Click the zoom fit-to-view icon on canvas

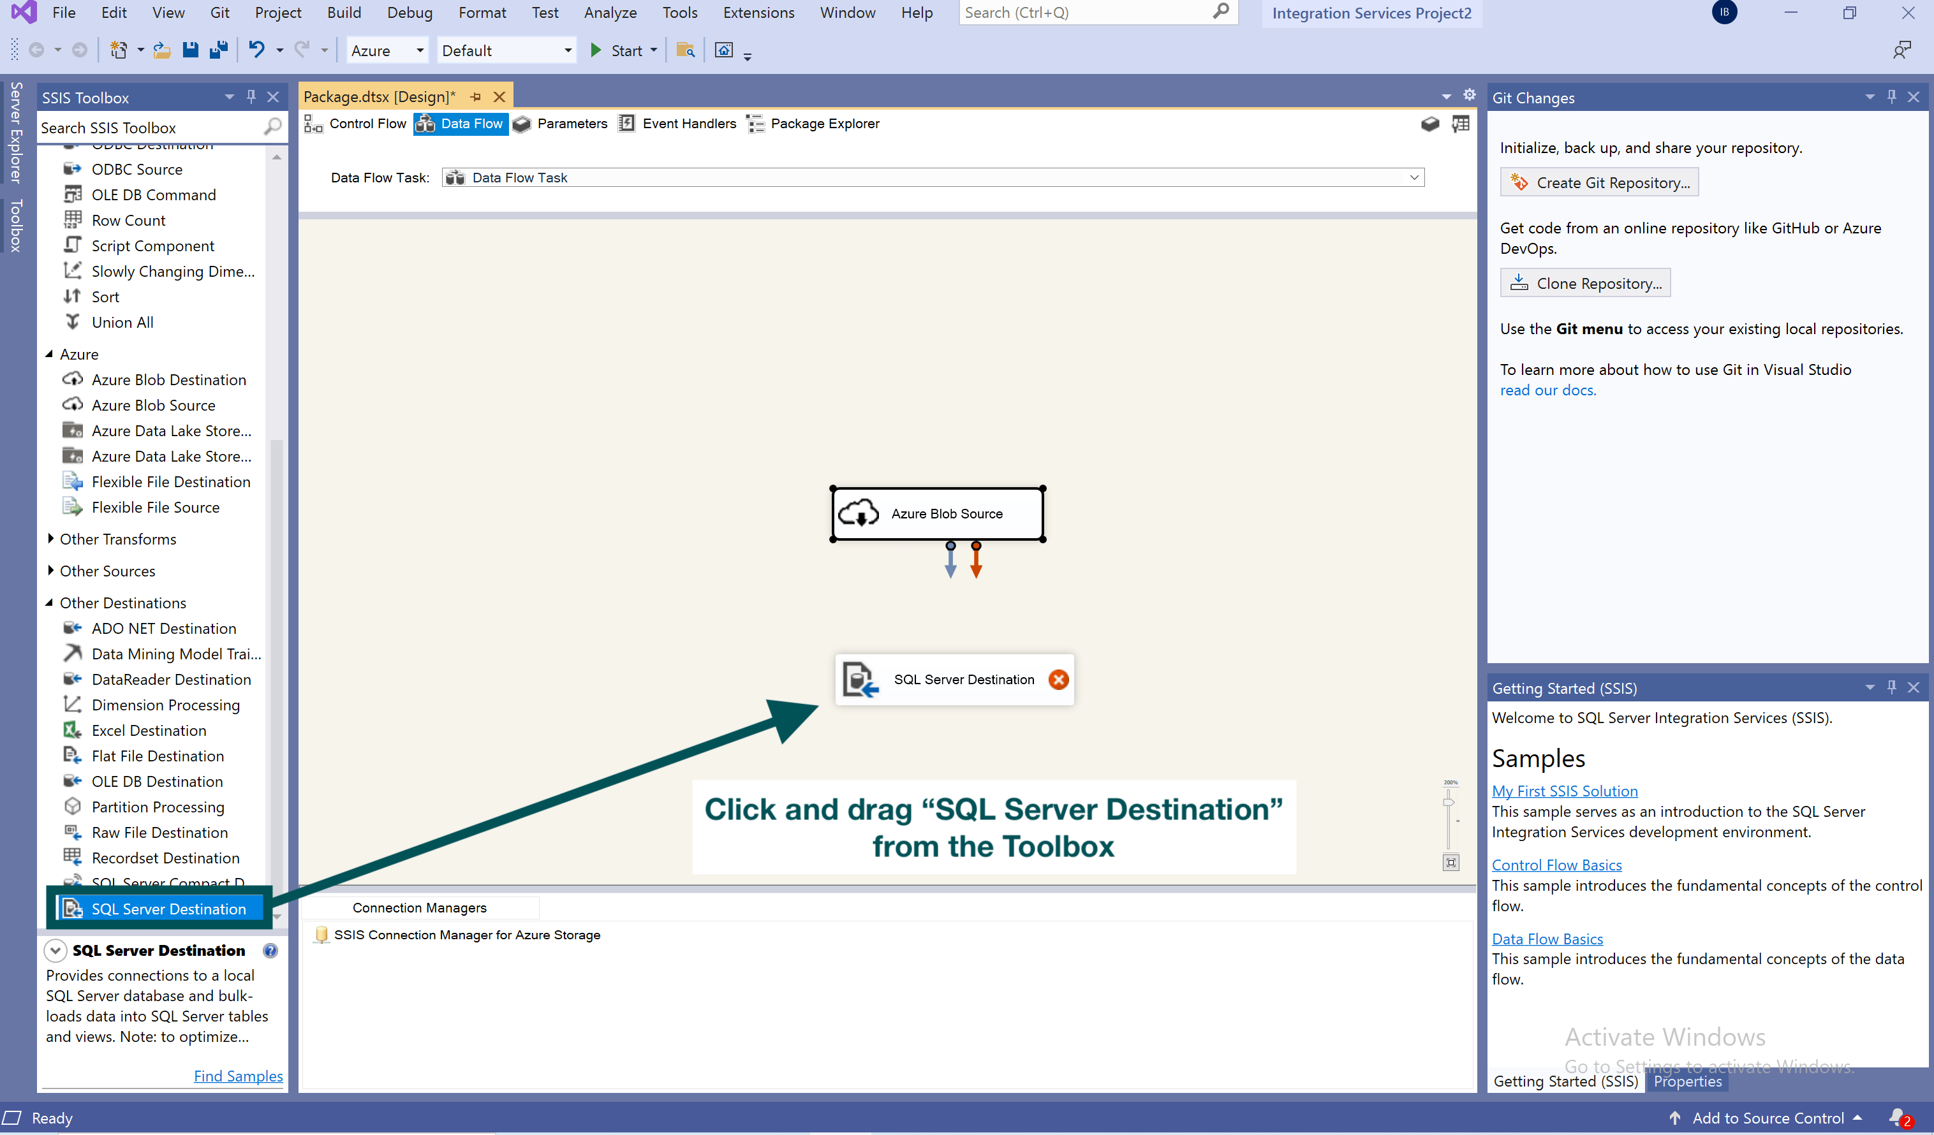coord(1450,863)
